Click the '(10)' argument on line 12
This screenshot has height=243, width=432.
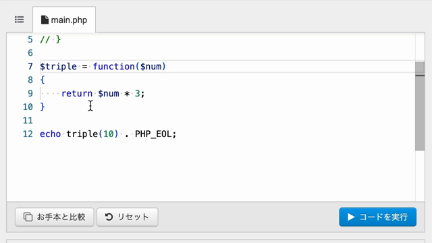109,134
